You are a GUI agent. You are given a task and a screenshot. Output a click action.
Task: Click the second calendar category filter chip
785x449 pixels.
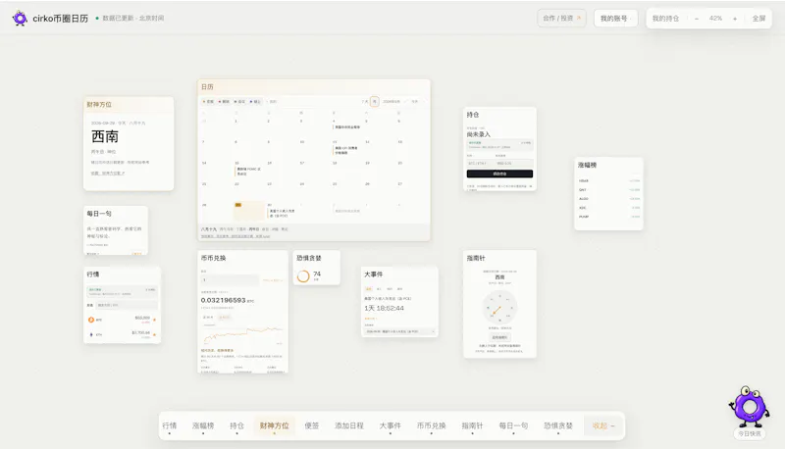(x=224, y=102)
